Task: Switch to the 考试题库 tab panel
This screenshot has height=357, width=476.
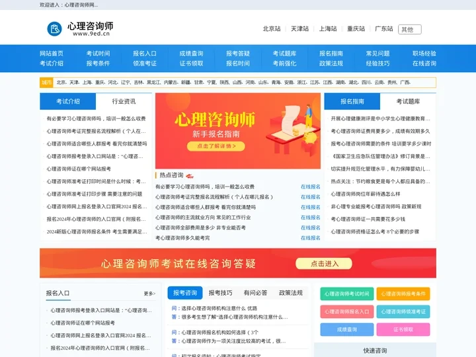Action: tap(408, 101)
